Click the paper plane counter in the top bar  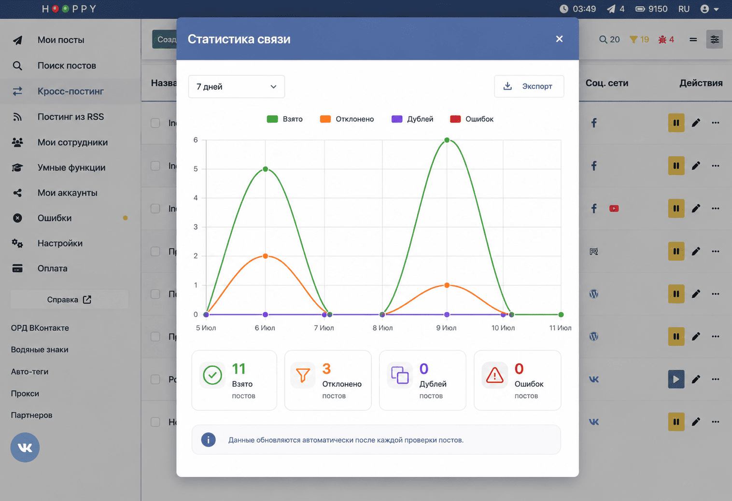616,9
